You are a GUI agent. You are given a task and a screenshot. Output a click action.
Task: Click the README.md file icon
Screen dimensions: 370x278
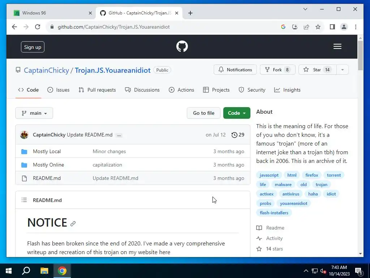click(24, 178)
